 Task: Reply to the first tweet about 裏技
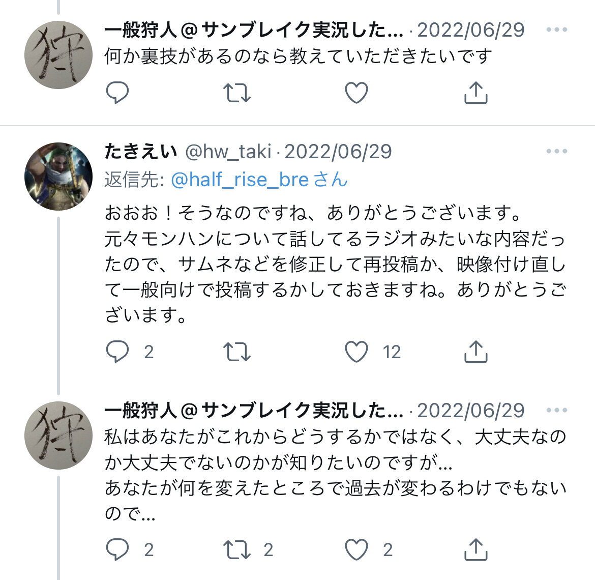pyautogui.click(x=117, y=93)
